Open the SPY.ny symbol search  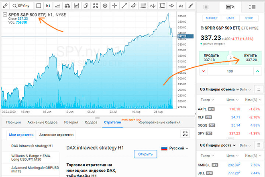21,6
